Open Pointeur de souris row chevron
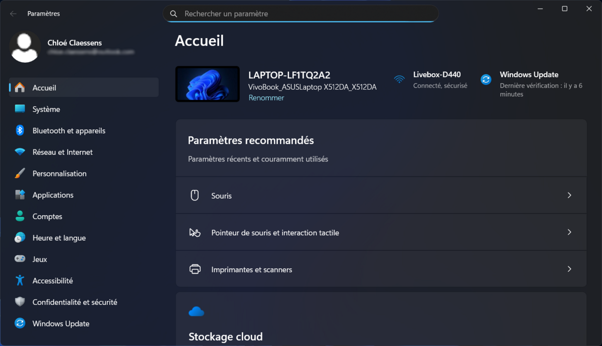The height and width of the screenshot is (346, 602). [569, 232]
